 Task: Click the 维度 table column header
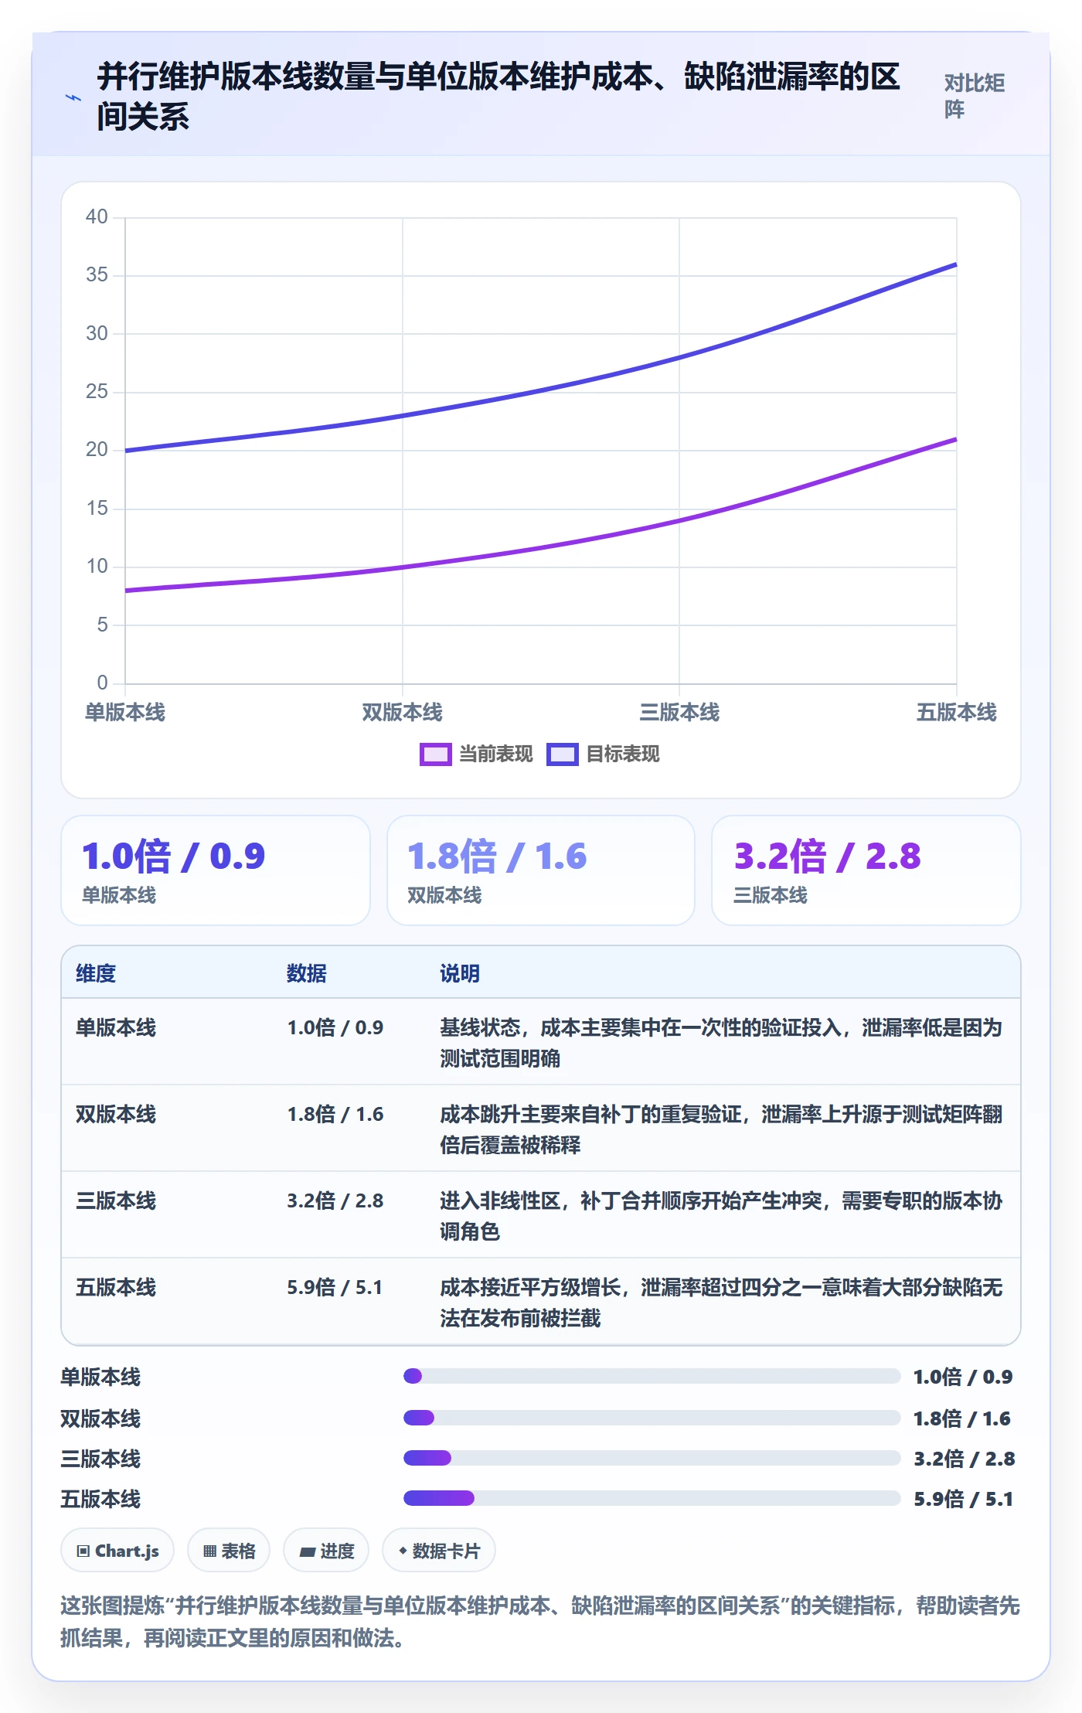pyautogui.click(x=96, y=973)
